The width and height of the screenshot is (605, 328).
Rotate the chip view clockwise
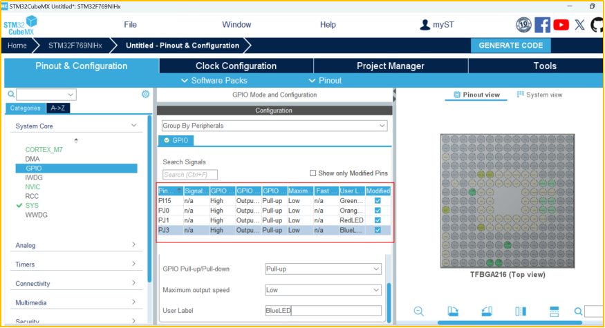453,311
